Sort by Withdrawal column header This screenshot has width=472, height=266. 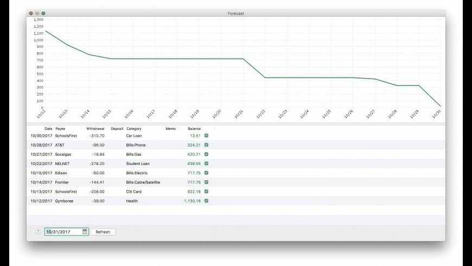[x=95, y=129]
